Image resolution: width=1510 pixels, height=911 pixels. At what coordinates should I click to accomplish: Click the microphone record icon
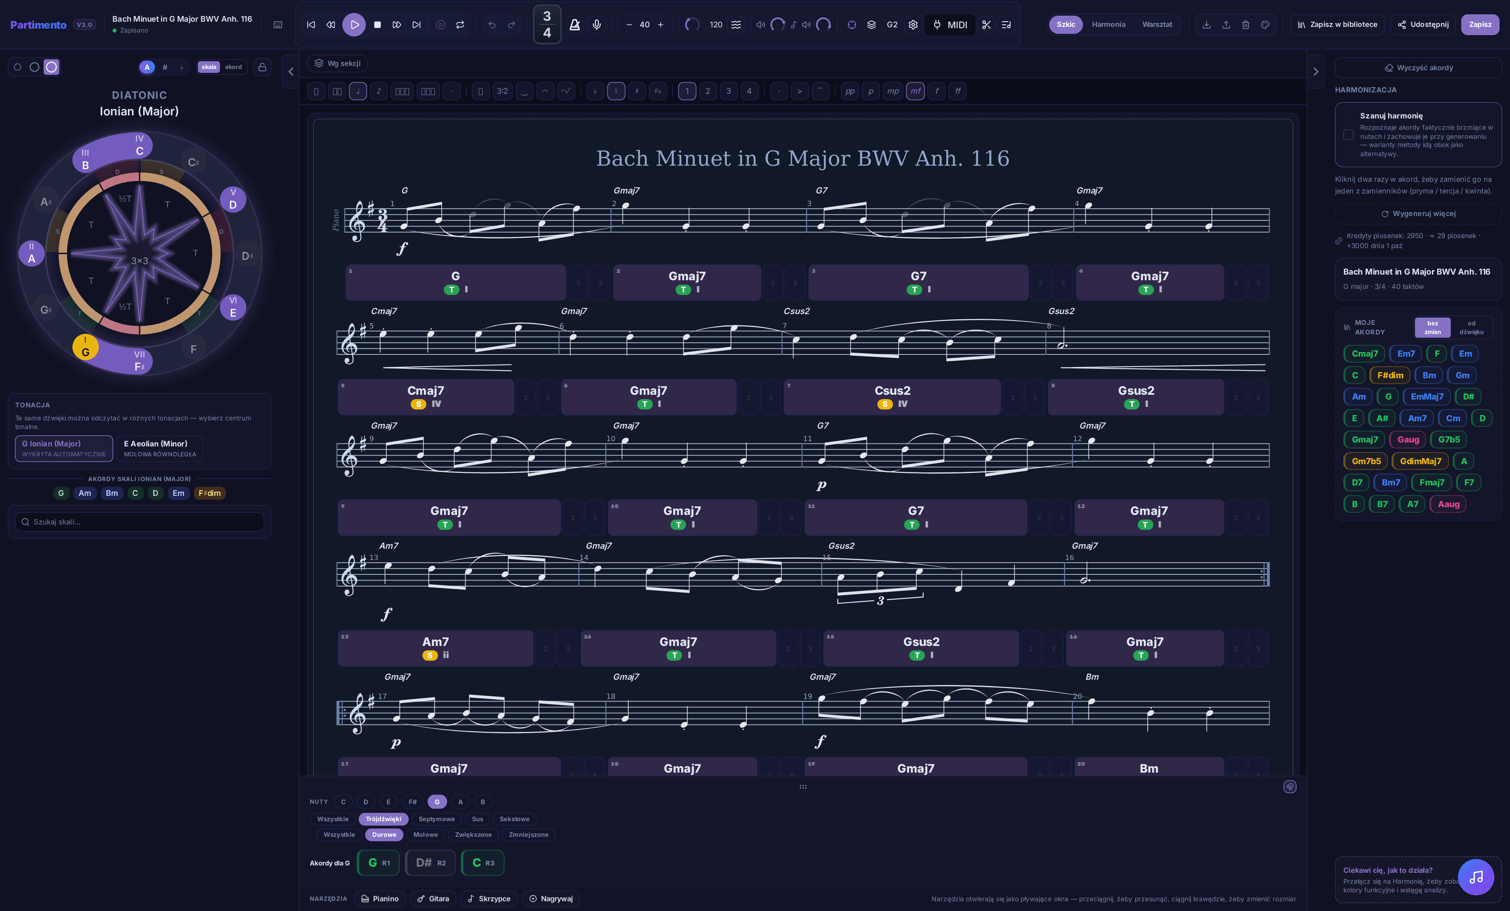coord(596,24)
